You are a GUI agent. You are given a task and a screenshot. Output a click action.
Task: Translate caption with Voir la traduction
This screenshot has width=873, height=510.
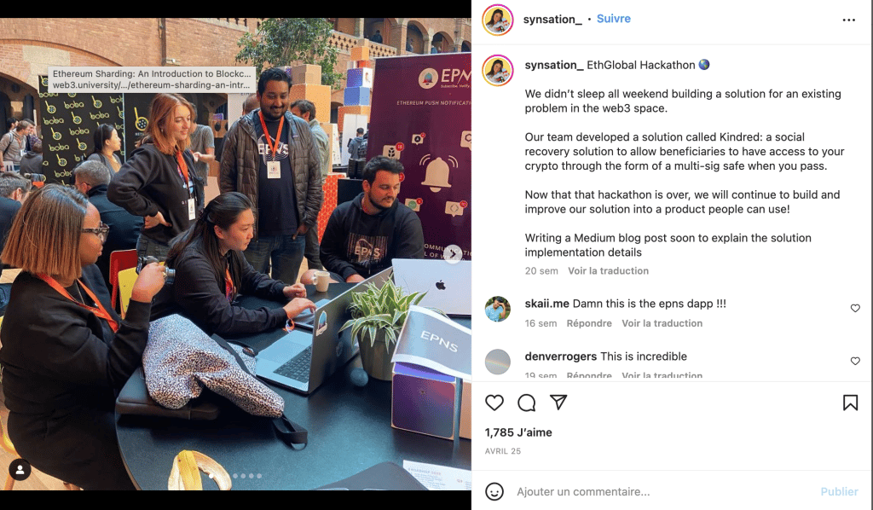click(x=608, y=270)
